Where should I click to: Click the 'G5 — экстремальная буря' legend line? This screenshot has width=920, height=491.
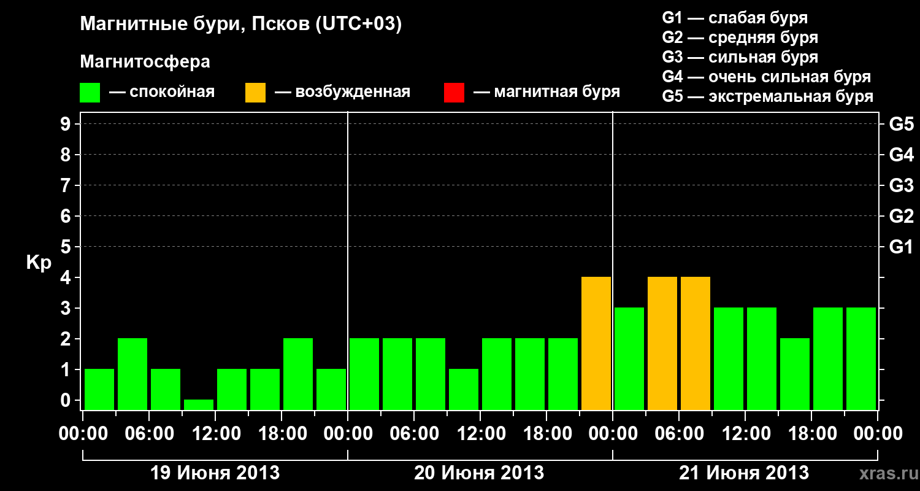(767, 96)
